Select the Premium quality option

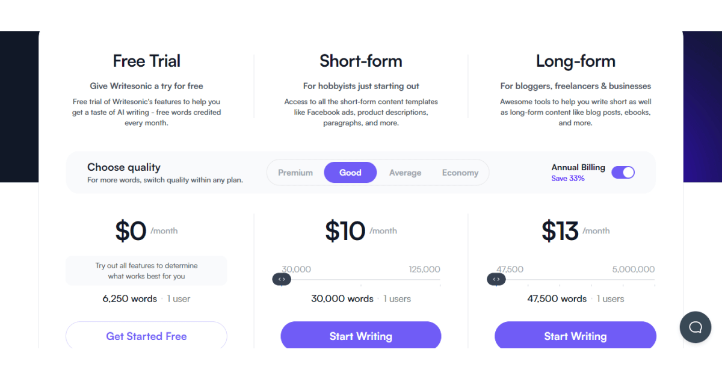tap(295, 172)
